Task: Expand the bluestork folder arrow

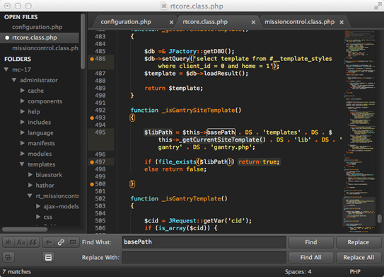Action: pyautogui.click(x=30, y=175)
